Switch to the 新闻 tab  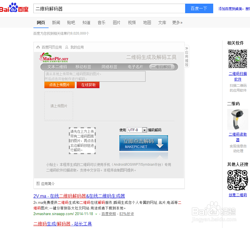(56, 23)
